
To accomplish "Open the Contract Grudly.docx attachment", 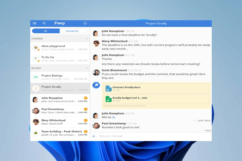I will point(156,89).
